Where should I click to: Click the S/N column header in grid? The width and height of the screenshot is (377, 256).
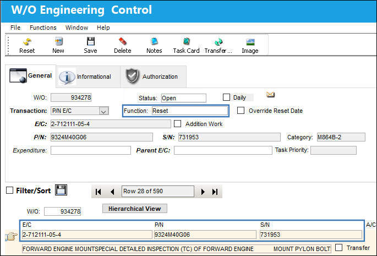[265, 225]
